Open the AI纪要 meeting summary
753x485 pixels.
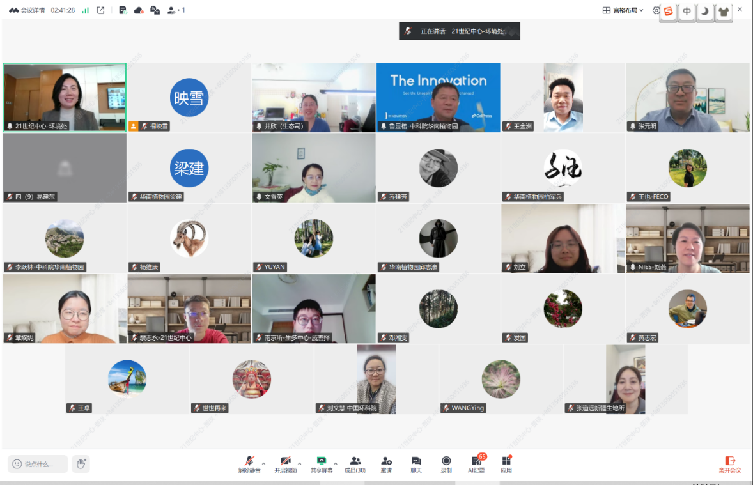pyautogui.click(x=476, y=464)
